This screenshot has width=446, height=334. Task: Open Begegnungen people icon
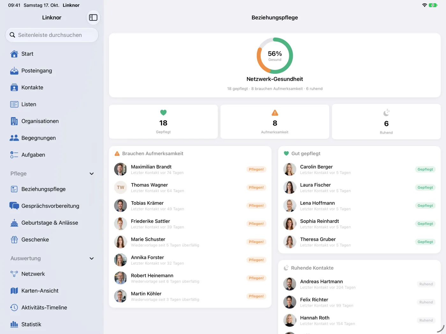click(x=14, y=138)
